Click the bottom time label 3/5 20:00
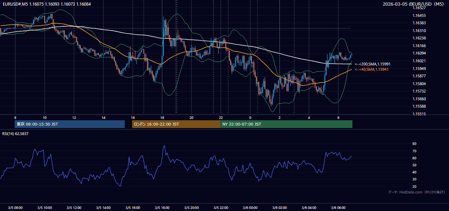Screen dimensions: 449x211 [x=191, y=207]
